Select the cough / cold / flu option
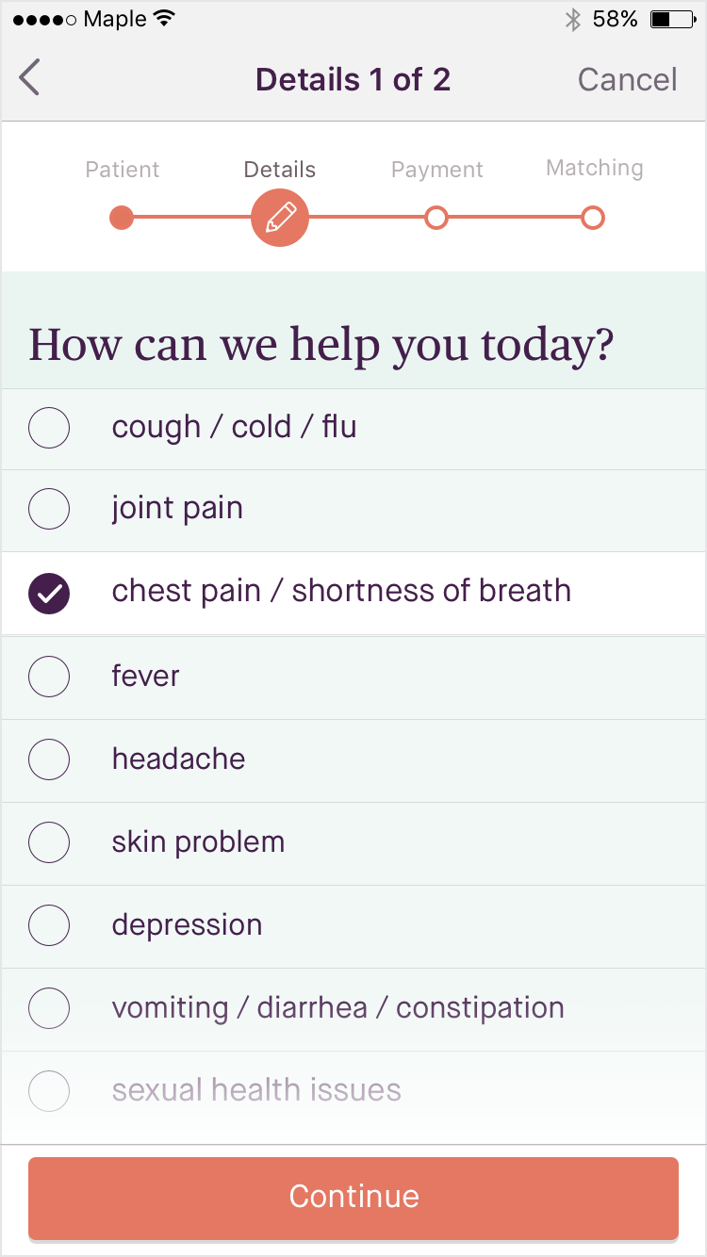Image resolution: width=707 pixels, height=1257 pixels. click(x=49, y=428)
